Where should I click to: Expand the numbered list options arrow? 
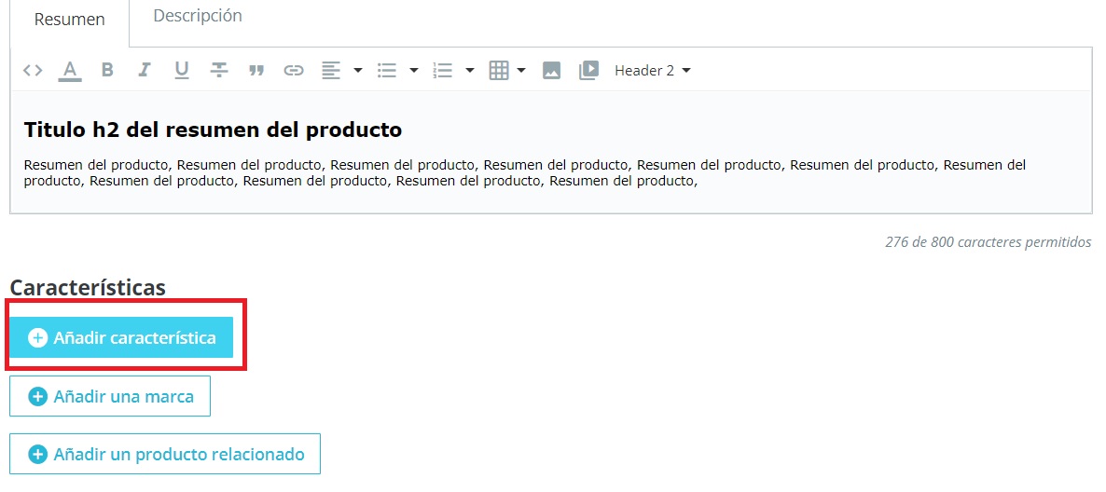click(x=470, y=71)
